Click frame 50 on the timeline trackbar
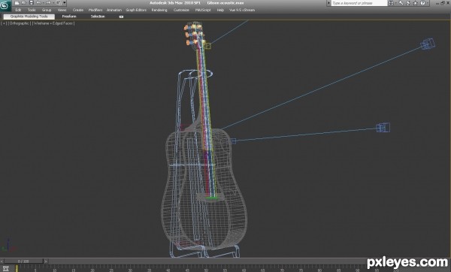451x272 pixels. point(206,269)
